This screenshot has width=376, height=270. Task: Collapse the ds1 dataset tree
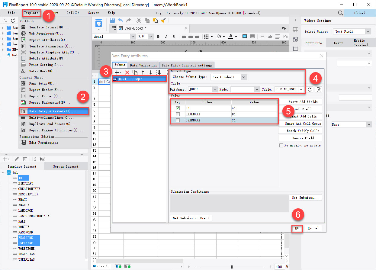(3, 172)
